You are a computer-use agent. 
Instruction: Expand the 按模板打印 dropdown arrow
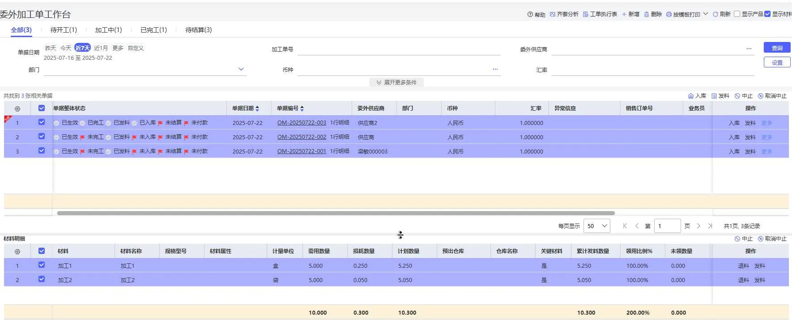click(706, 14)
